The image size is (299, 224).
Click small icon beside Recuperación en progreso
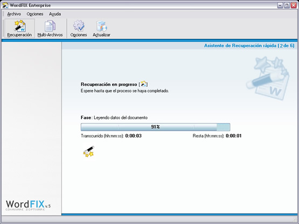[x=143, y=84]
